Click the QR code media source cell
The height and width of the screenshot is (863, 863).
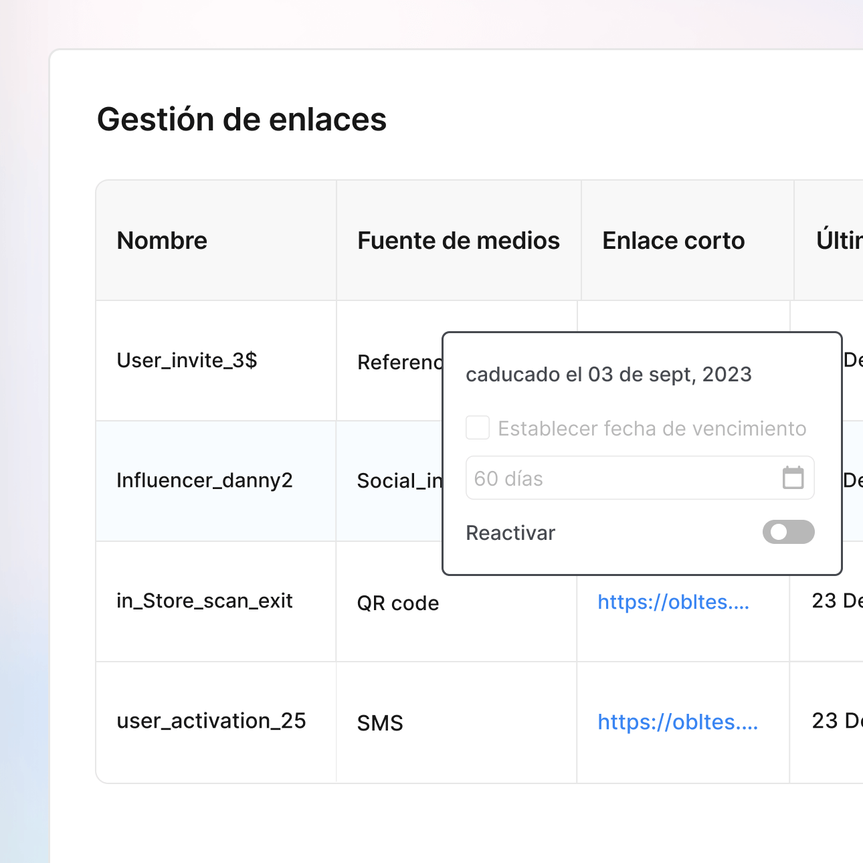click(398, 603)
